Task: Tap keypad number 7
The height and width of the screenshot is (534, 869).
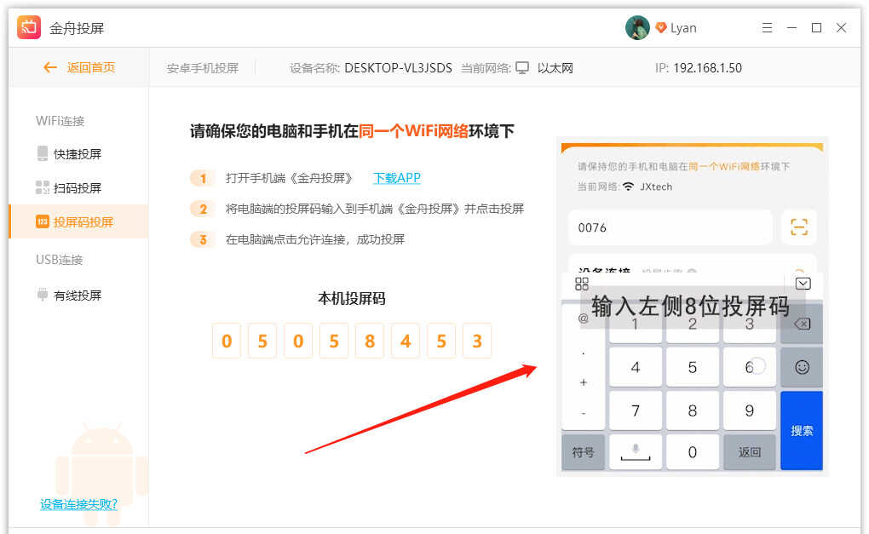Action: (x=636, y=411)
